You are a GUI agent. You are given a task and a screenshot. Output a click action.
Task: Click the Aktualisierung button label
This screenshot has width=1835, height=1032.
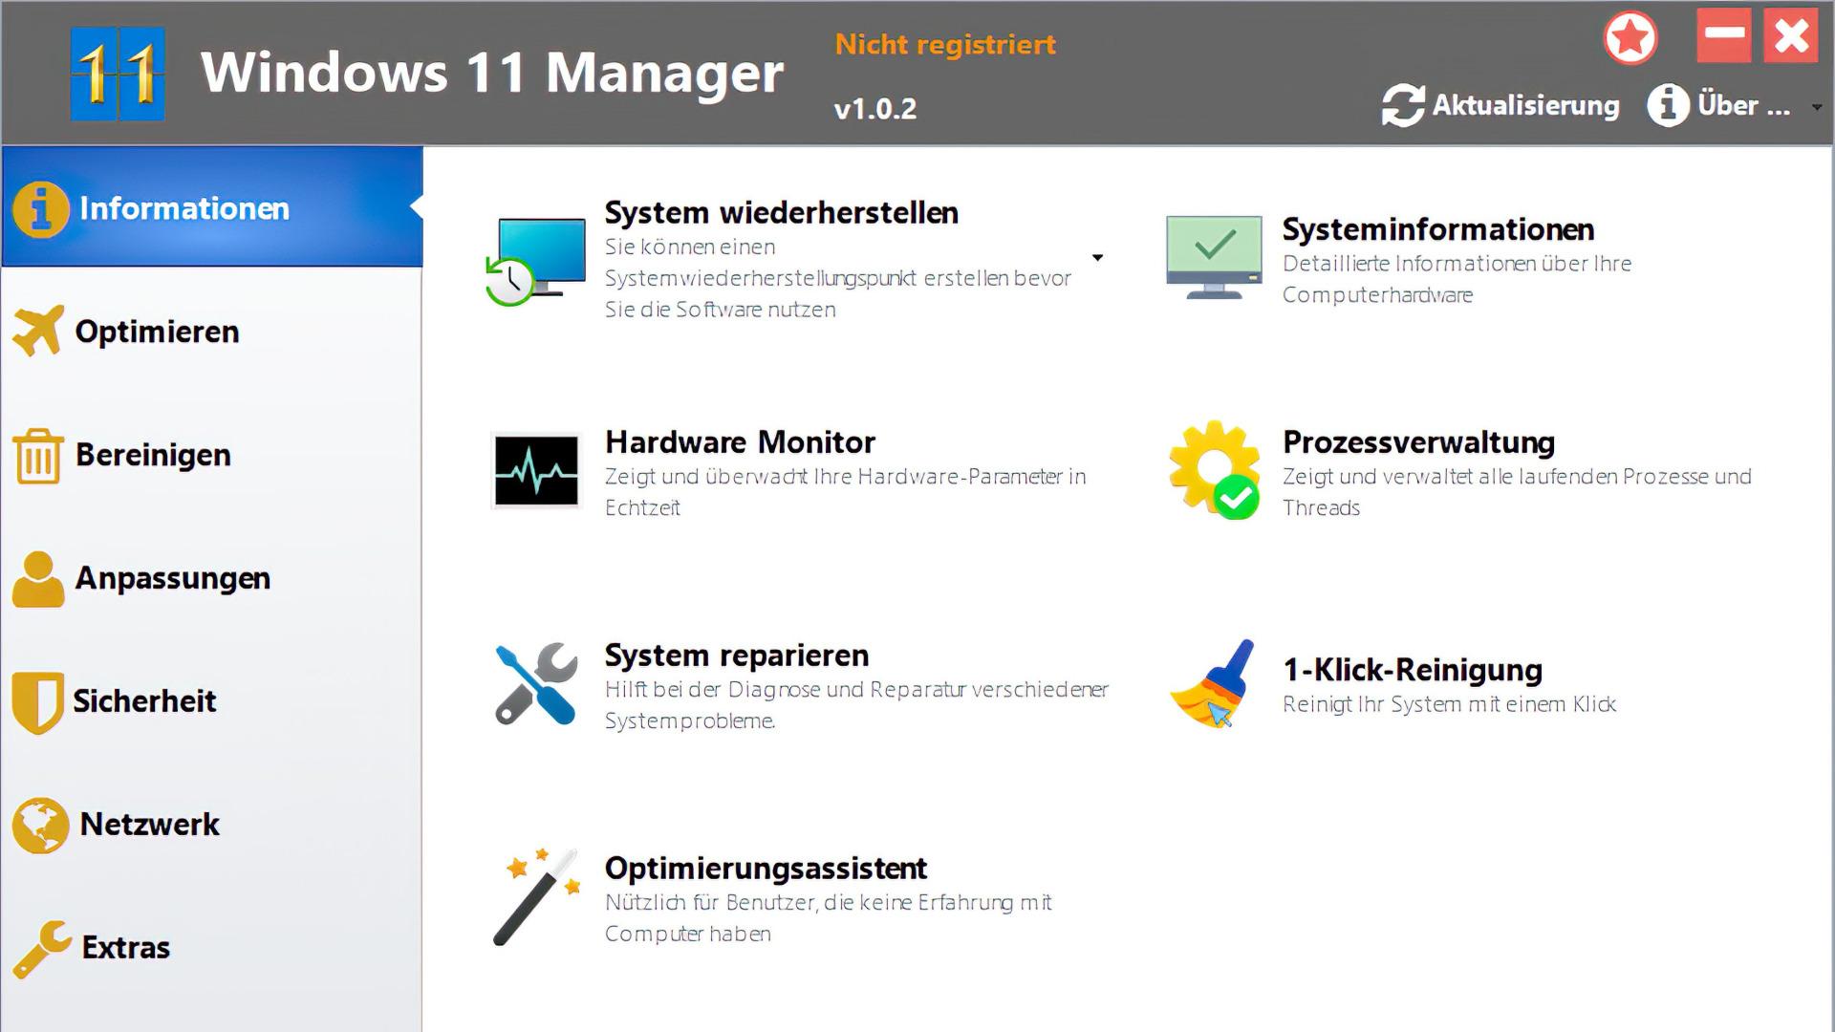coord(1526,105)
